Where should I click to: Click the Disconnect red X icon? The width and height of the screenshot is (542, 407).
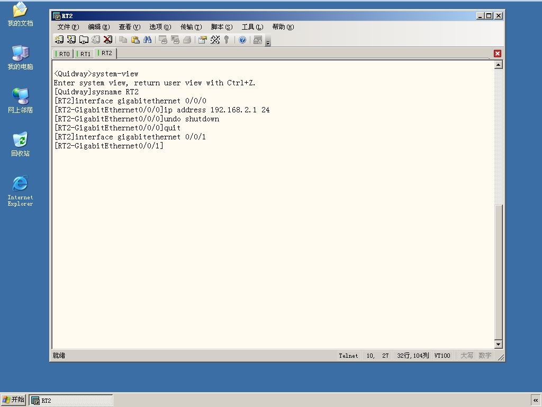point(108,40)
